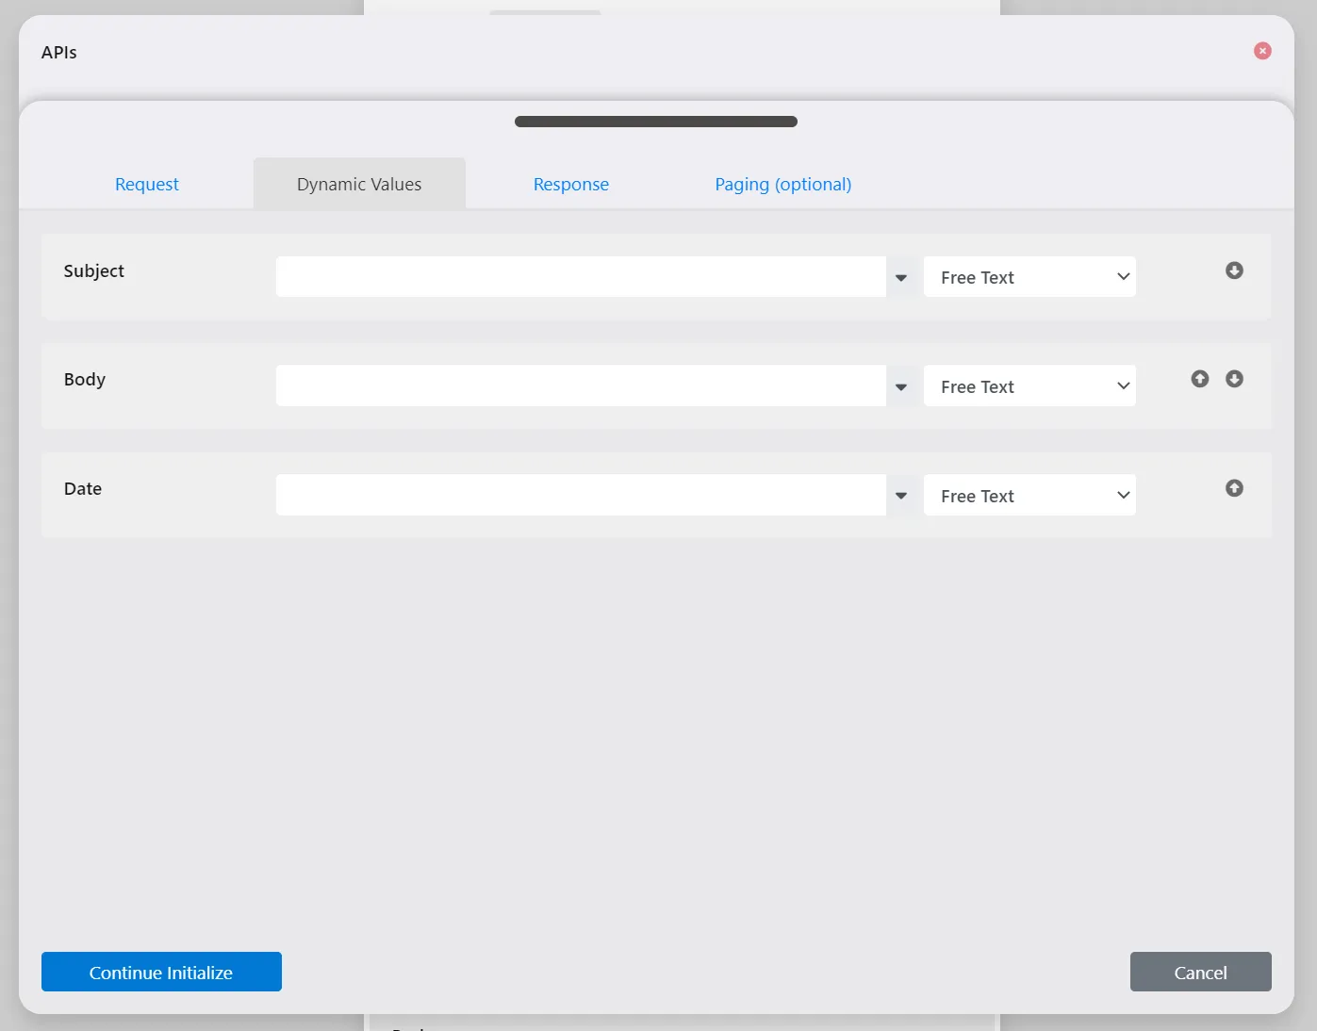Grab the dark panel handle bar
The image size is (1317, 1031).
[x=656, y=122]
